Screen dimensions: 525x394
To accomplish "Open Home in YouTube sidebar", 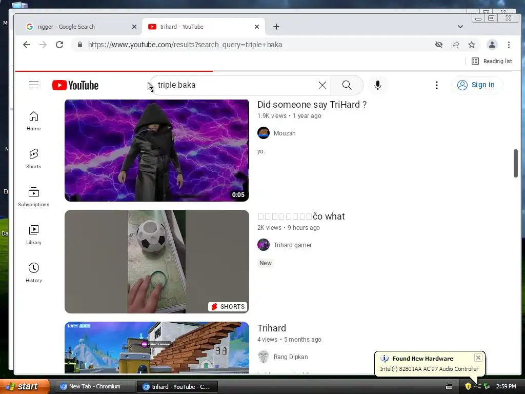I will (34, 121).
